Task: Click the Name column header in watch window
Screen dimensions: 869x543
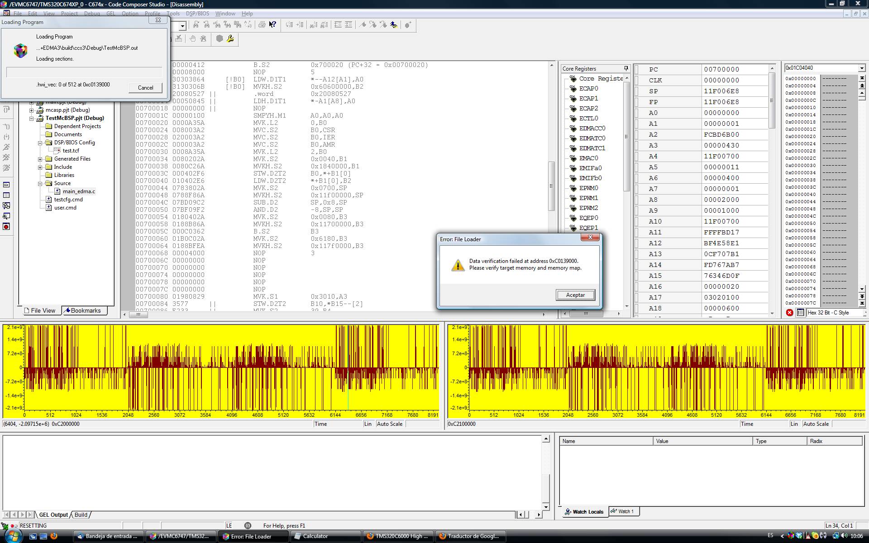Action: (606, 441)
